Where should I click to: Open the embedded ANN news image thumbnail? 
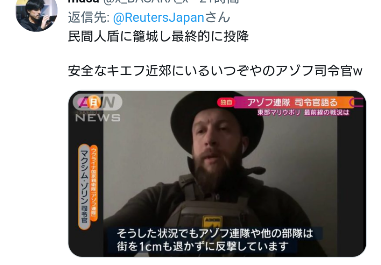coord(217,173)
